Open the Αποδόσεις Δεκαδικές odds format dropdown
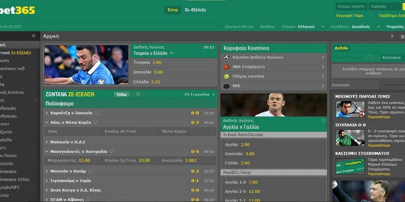 [355, 27]
